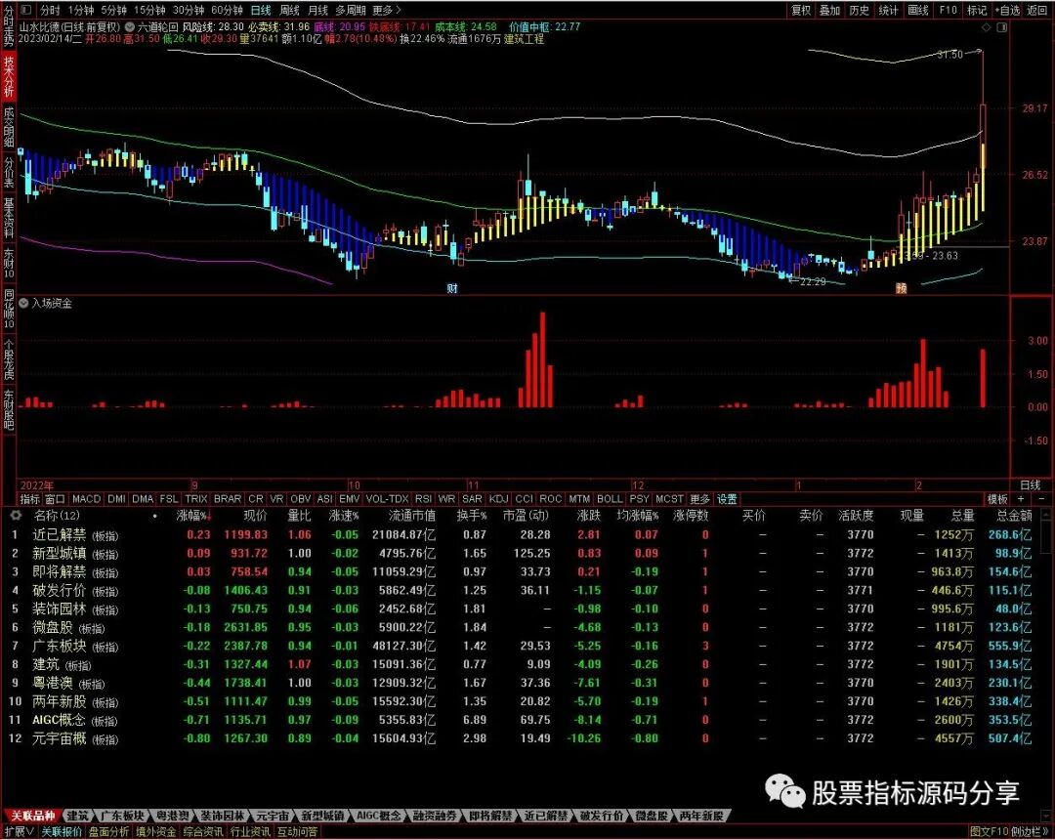Open F10 company info
Screen dimensions: 1055x840
click(948, 10)
